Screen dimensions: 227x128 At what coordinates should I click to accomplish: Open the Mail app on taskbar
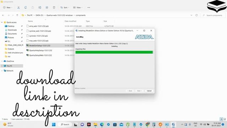pos(121,124)
